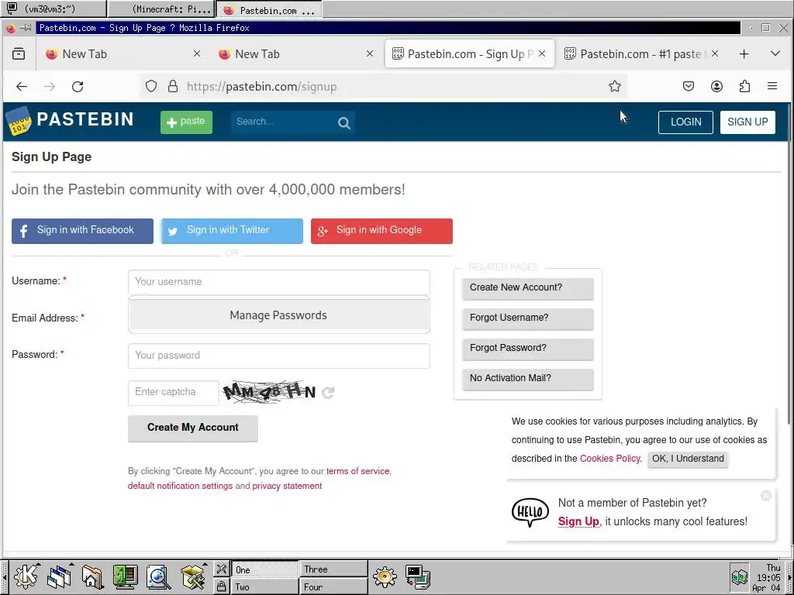Open the Firefox account icon
The height and width of the screenshot is (595, 794).
716,87
